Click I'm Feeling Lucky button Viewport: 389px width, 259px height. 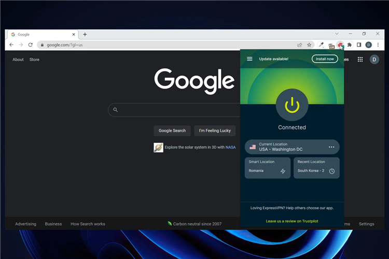tap(215, 131)
